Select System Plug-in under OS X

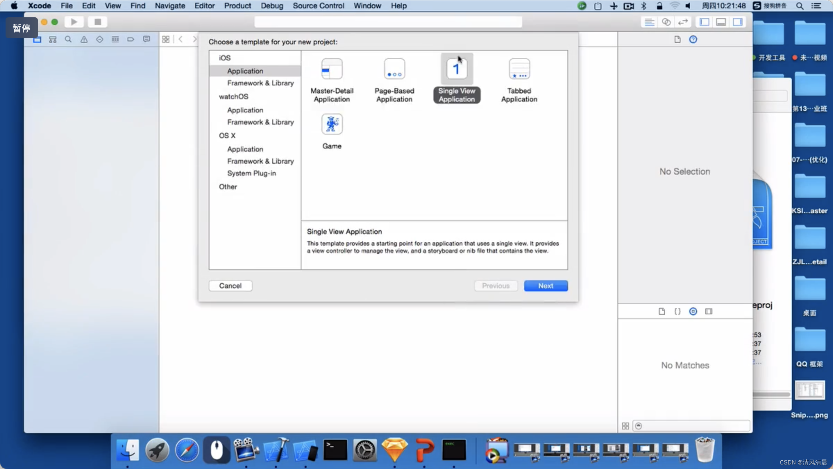[x=251, y=173]
